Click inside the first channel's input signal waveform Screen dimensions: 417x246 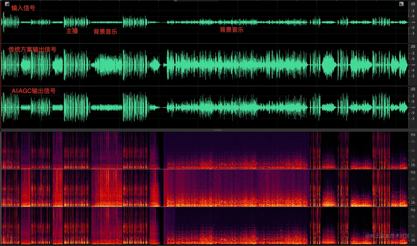coord(204,22)
